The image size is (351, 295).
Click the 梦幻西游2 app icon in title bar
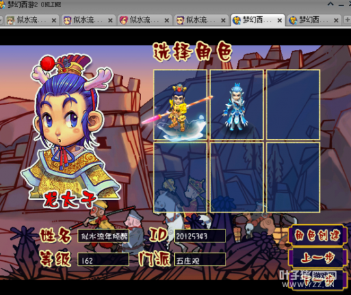[x=2, y=5]
